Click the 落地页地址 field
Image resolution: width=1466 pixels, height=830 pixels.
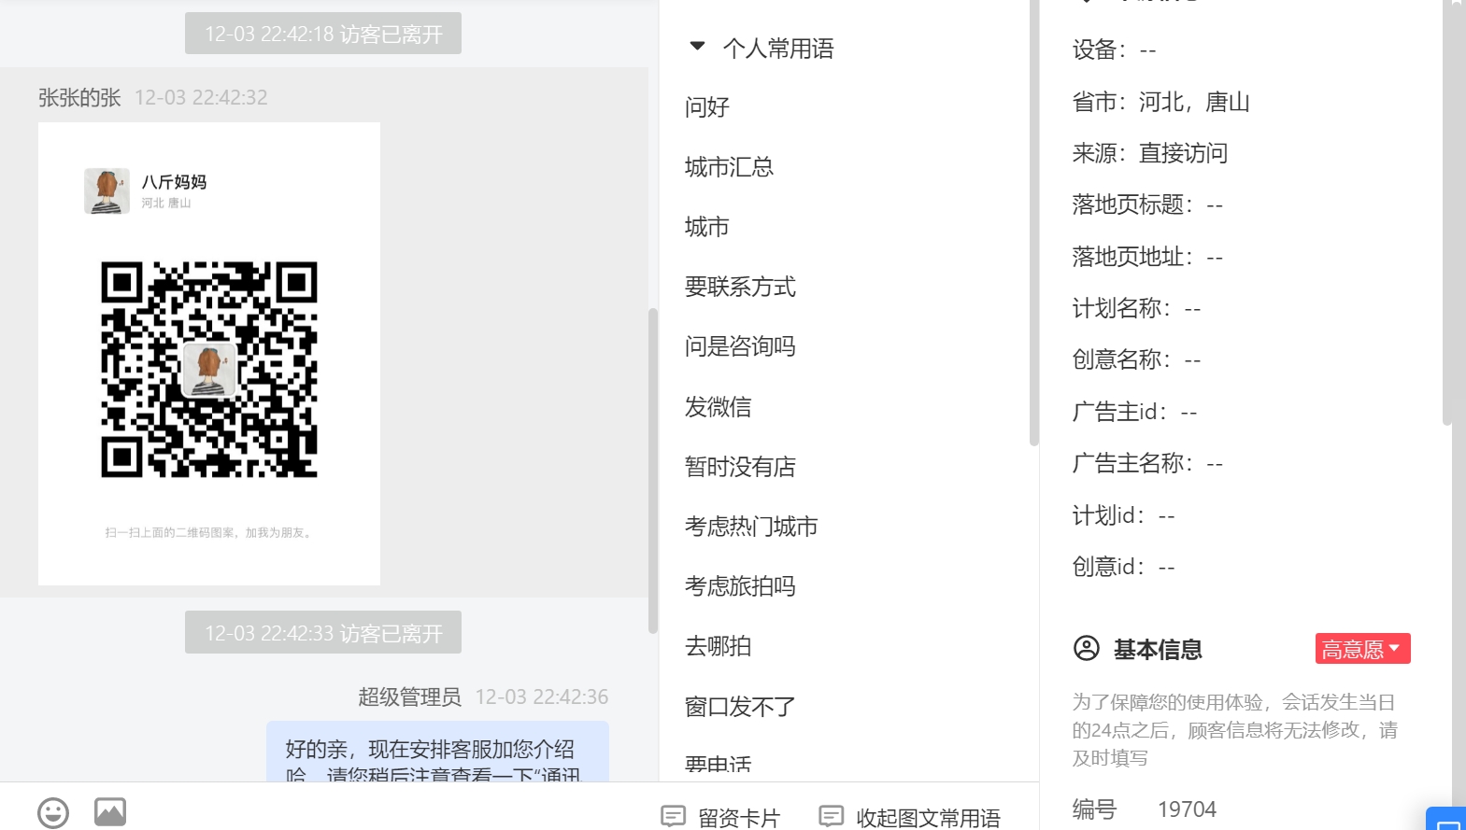coord(1147,257)
